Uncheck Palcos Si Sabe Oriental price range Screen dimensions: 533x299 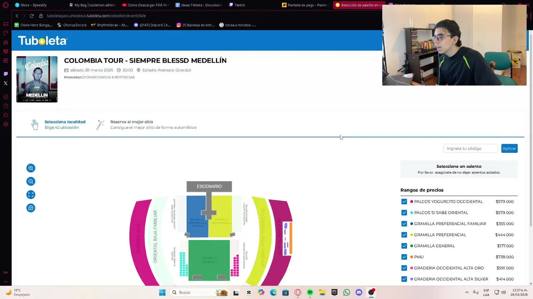point(404,213)
